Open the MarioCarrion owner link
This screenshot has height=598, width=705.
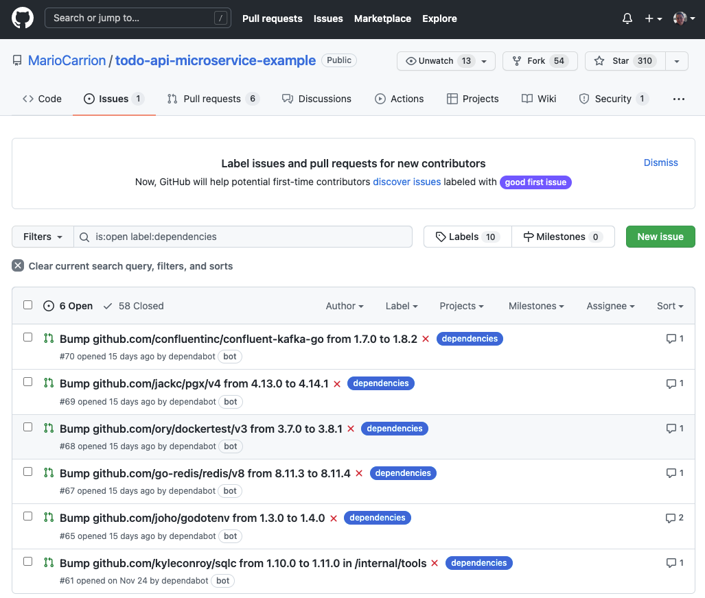point(67,60)
